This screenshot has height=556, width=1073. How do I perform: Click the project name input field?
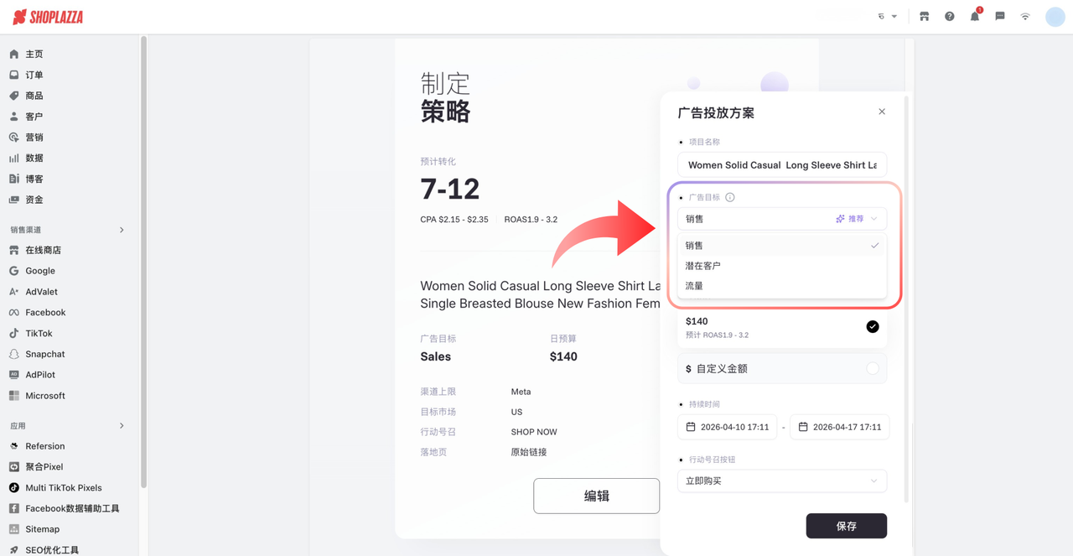(781, 164)
